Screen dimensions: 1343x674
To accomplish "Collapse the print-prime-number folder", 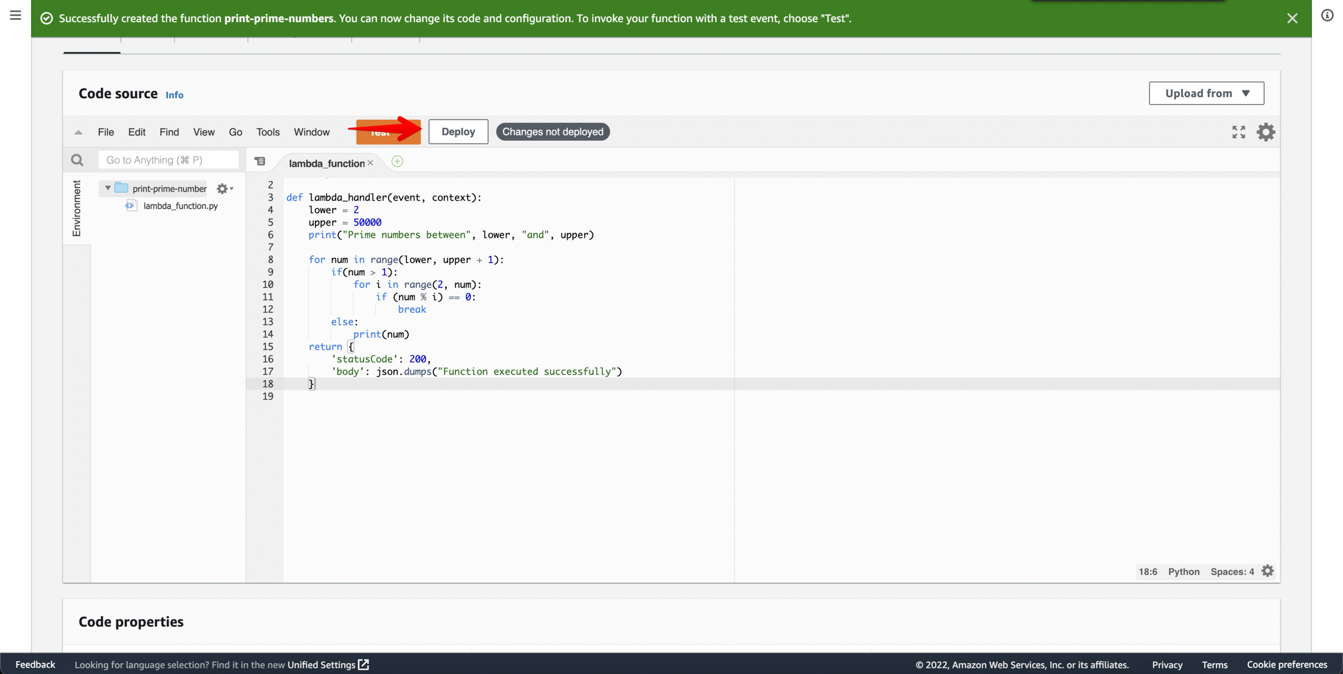I will pos(108,189).
